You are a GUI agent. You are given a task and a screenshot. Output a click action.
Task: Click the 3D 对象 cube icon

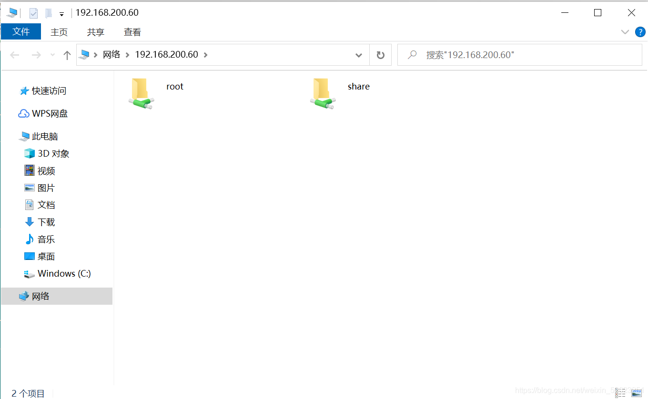point(30,153)
